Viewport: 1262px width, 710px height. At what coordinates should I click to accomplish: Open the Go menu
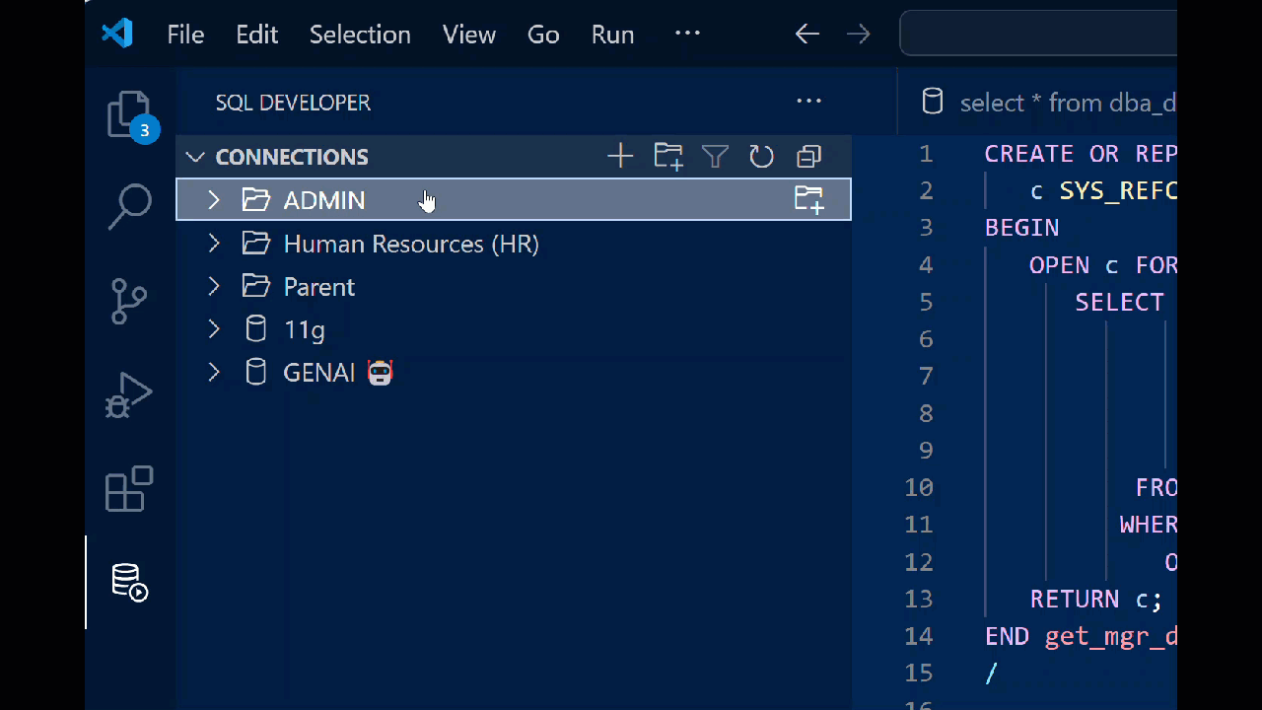[543, 35]
